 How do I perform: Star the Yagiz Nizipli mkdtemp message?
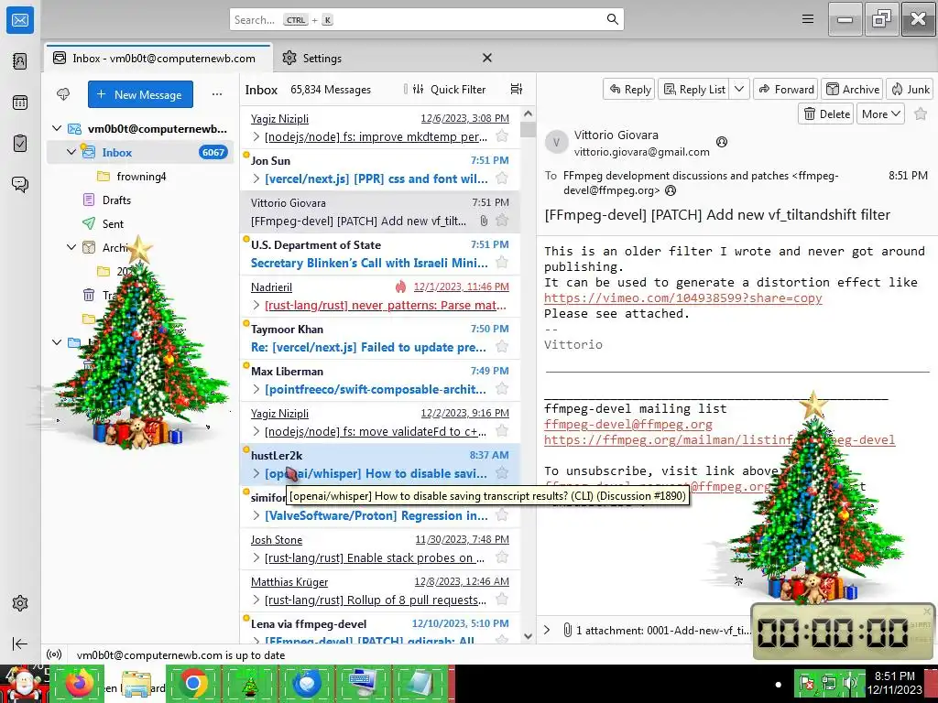[x=502, y=136]
